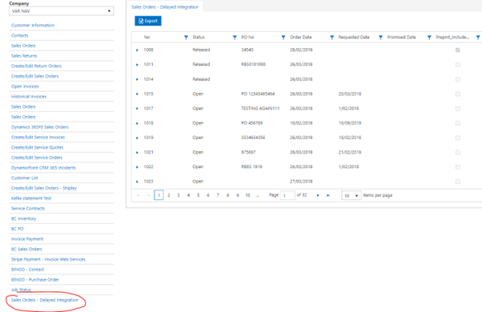This screenshot has height=312, width=482.
Task: Expand row for order 1019
Action: [x=137, y=138]
